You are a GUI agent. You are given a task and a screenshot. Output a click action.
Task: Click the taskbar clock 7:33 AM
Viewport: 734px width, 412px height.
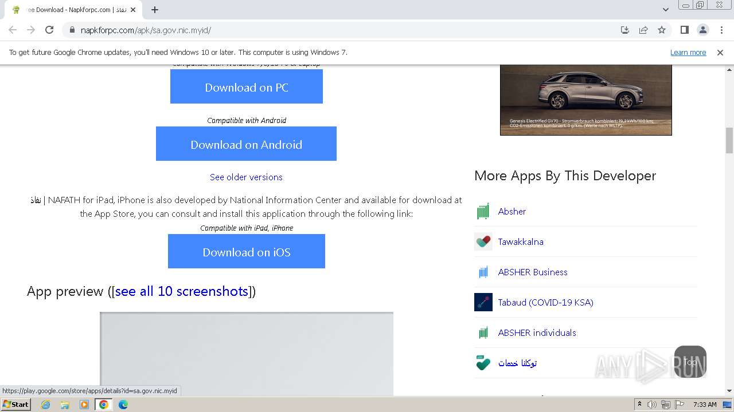[705, 405]
